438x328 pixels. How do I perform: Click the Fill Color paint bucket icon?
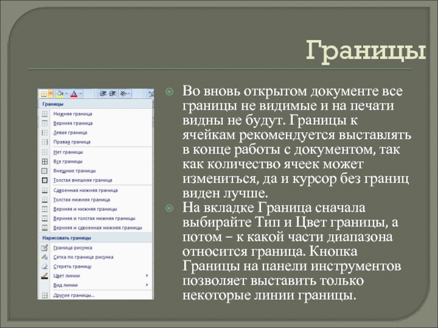[x=60, y=93]
